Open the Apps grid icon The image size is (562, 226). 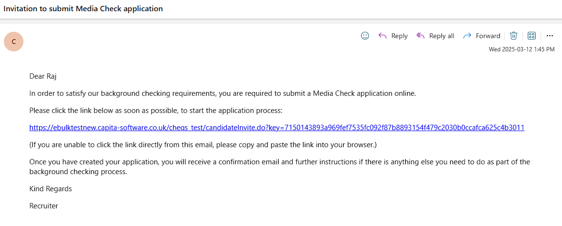pyautogui.click(x=532, y=36)
